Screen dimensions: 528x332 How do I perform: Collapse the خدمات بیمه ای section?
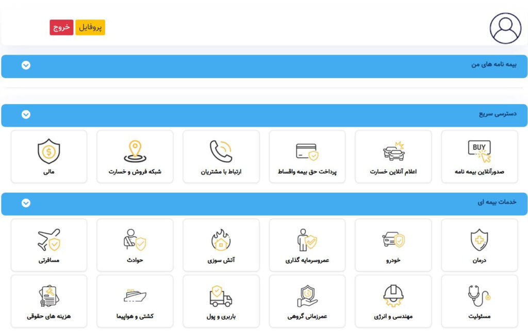click(26, 203)
